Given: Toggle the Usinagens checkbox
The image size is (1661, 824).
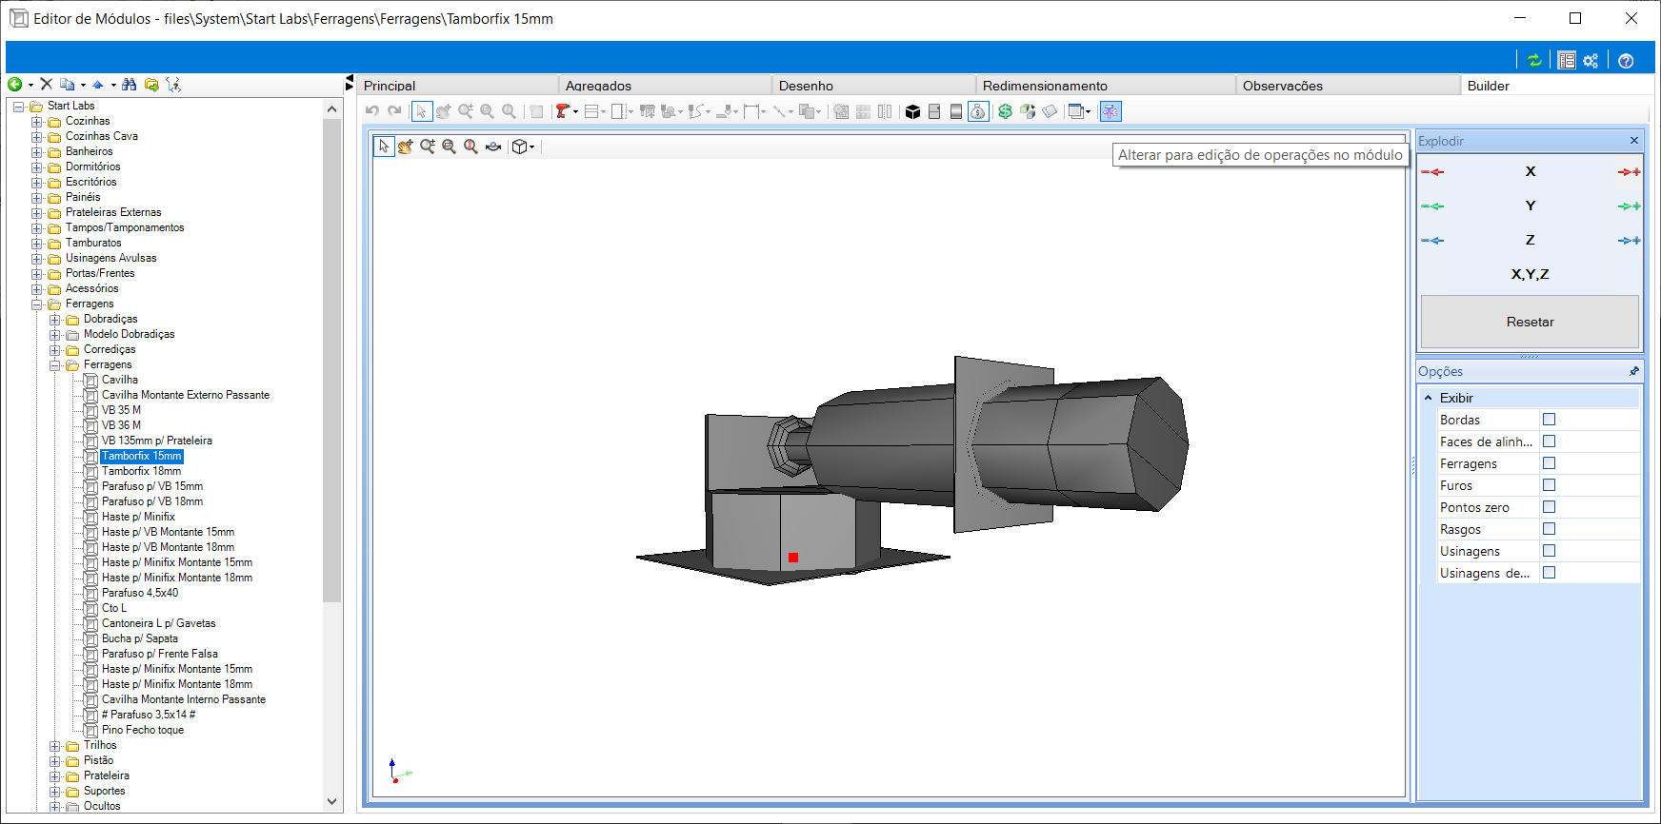Looking at the screenshot, I should [x=1549, y=551].
